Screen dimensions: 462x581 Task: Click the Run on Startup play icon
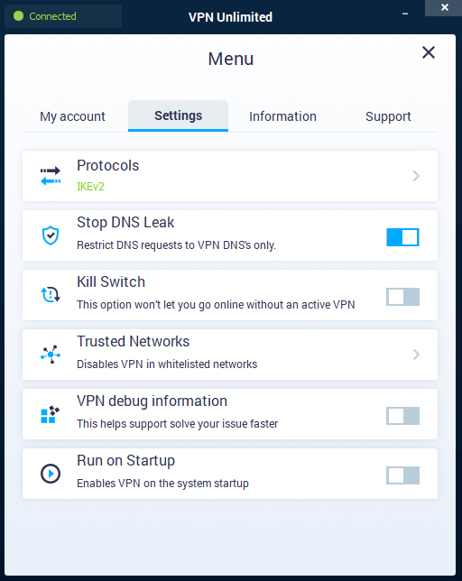click(51, 474)
